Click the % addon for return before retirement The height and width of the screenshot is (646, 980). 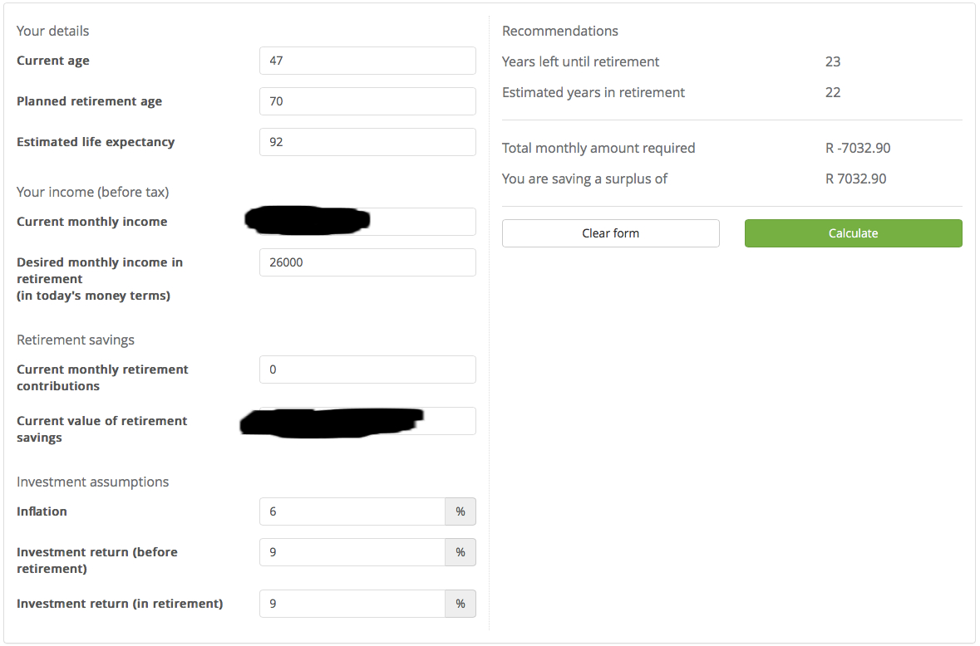tap(460, 552)
